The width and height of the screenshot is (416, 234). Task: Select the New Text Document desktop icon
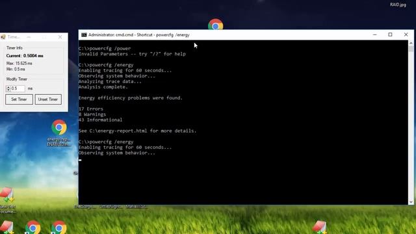click(x=7, y=200)
